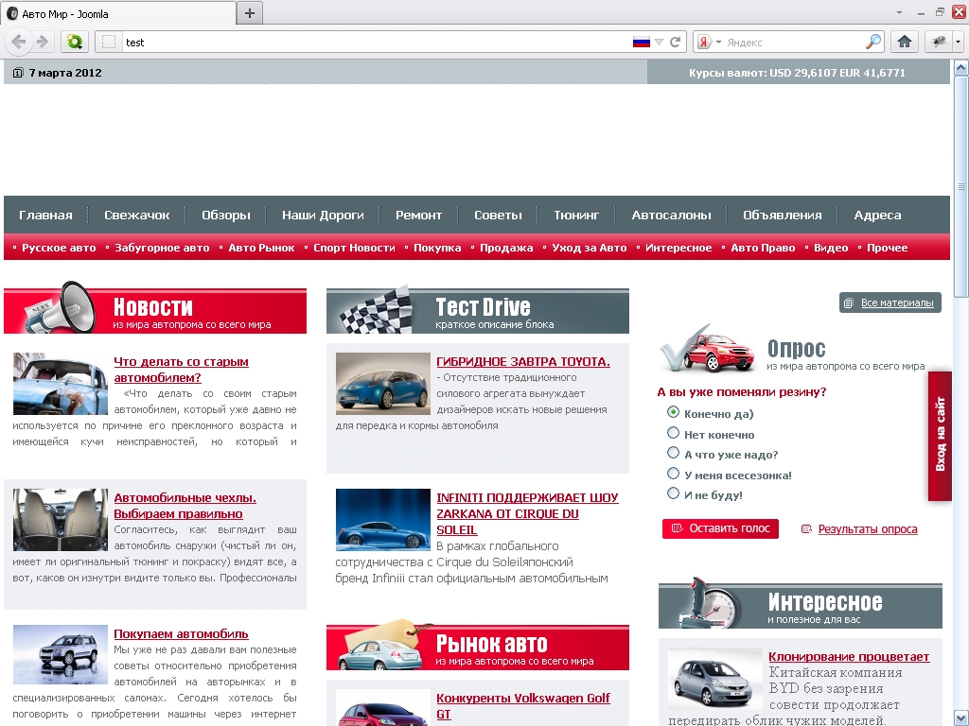
Task: Click into the Яндекс search field
Action: click(794, 42)
